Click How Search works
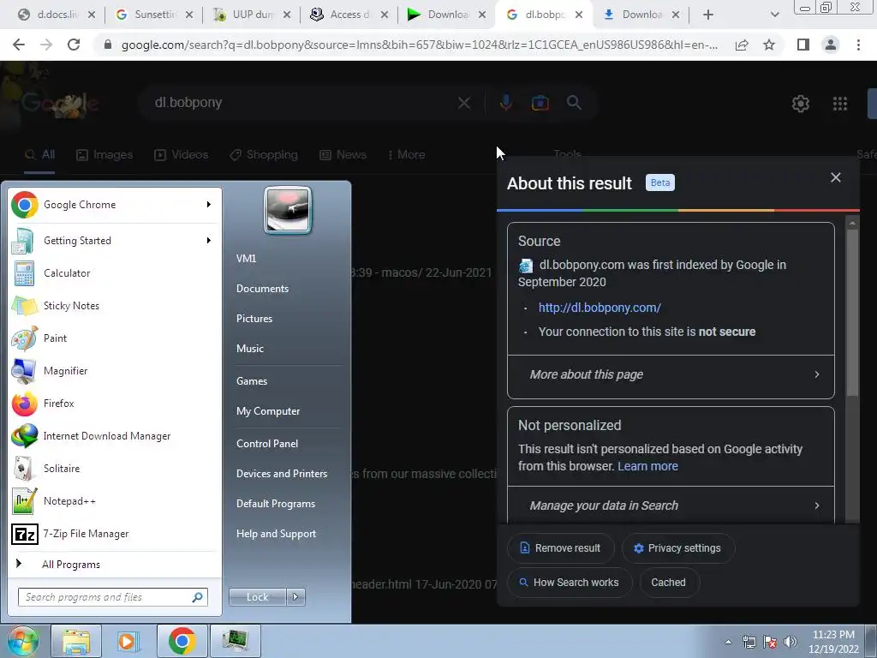This screenshot has width=877, height=658. pos(570,583)
